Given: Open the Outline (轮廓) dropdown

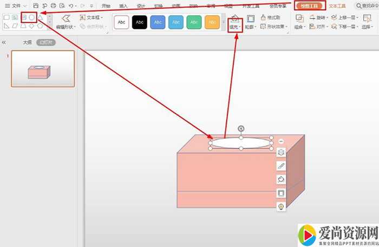Looking at the screenshot, I should [x=250, y=27].
